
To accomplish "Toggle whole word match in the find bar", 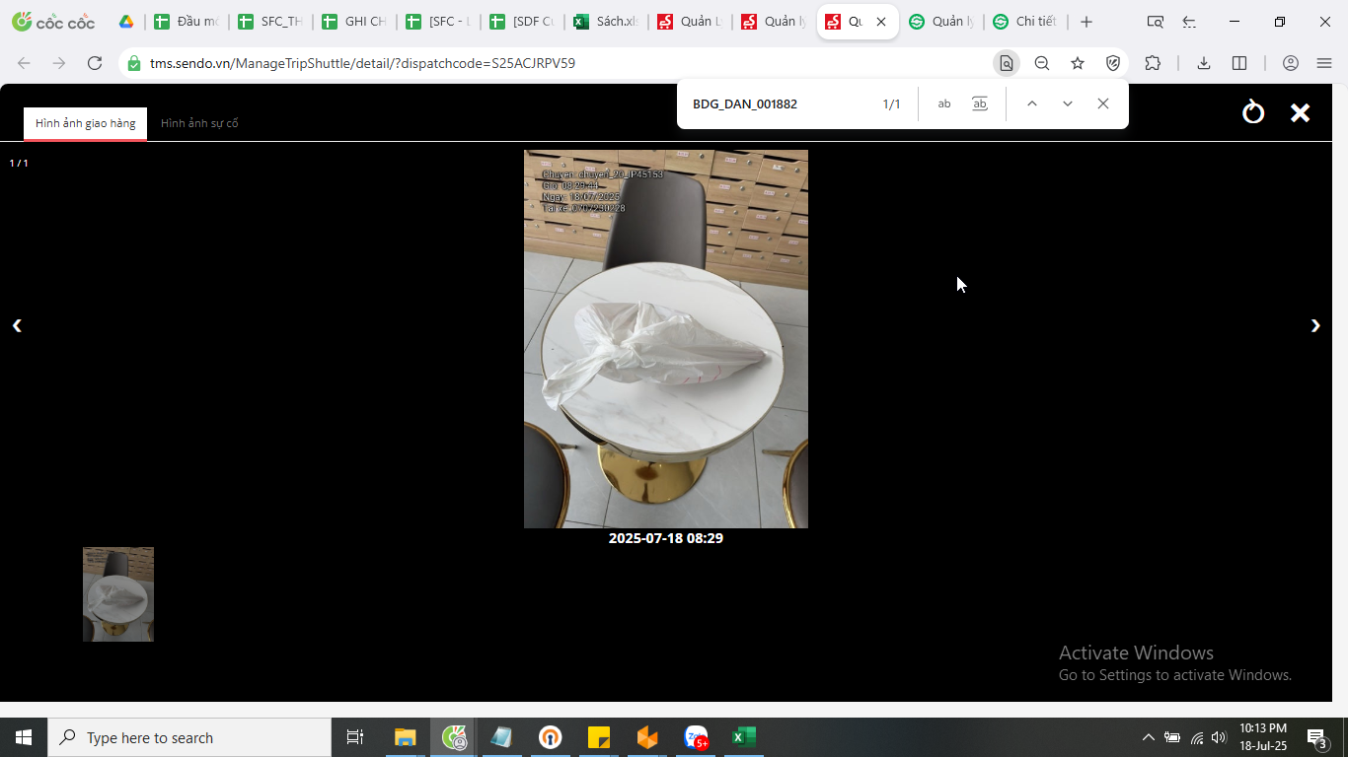I will tap(980, 103).
